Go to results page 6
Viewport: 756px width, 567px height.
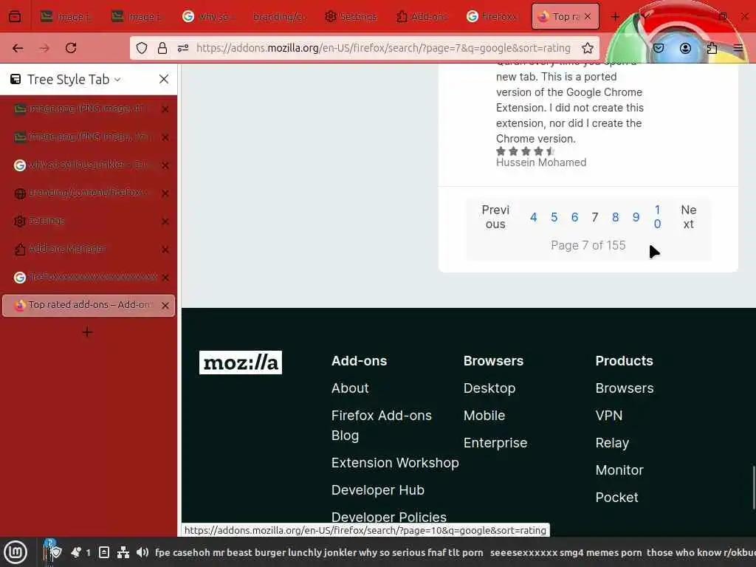(x=574, y=218)
